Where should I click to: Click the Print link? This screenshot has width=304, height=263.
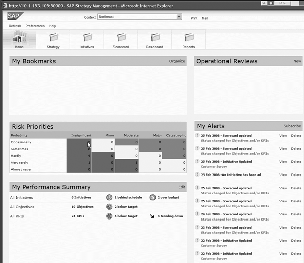coord(194,18)
